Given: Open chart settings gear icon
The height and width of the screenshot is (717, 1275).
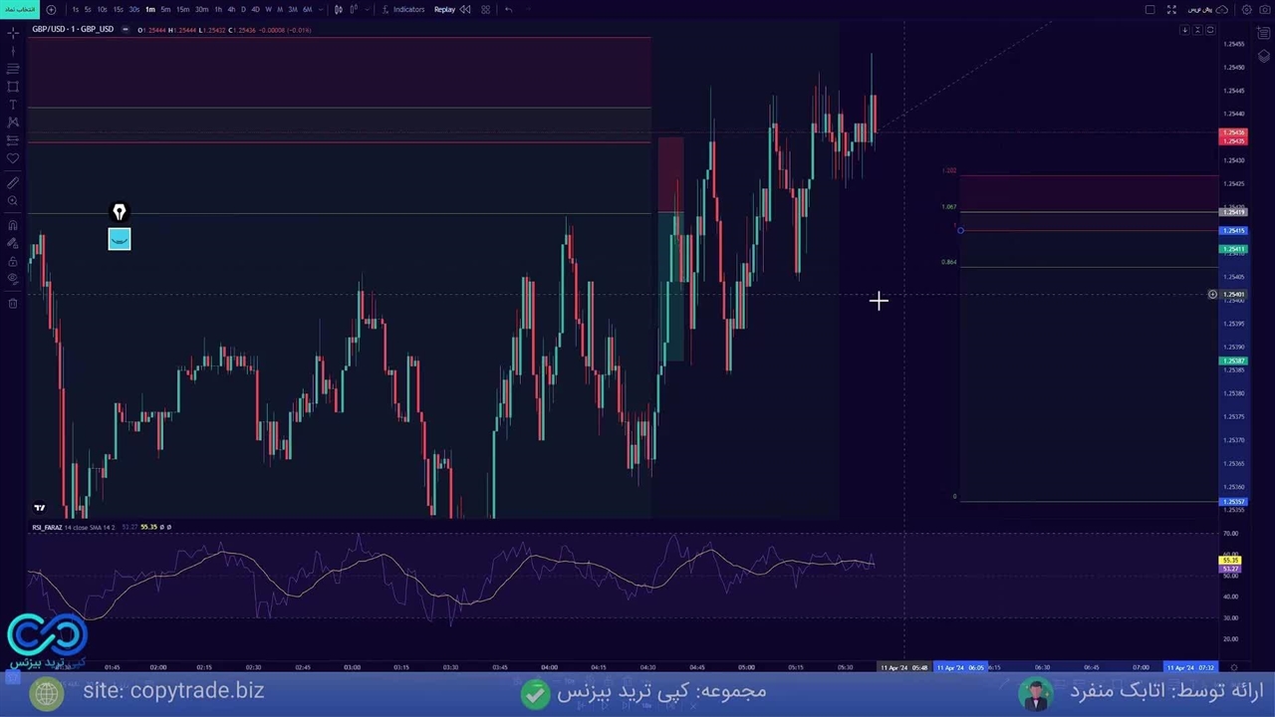Looking at the screenshot, I should 1246,10.
